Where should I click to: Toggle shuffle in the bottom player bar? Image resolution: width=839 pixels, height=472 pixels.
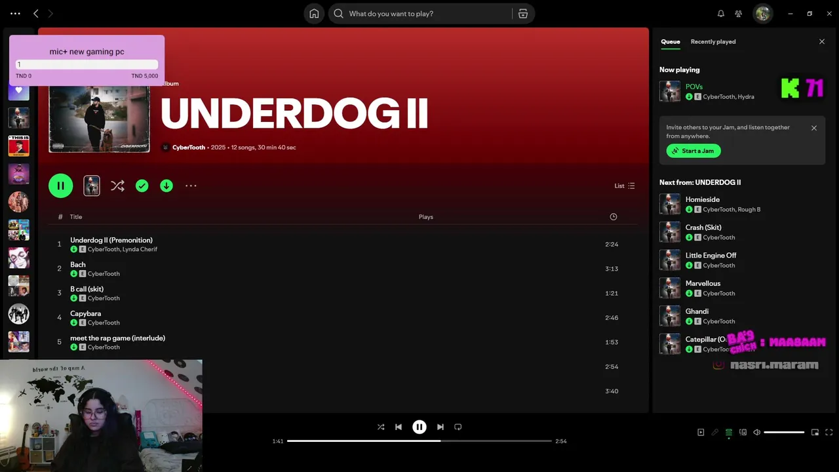pos(381,427)
